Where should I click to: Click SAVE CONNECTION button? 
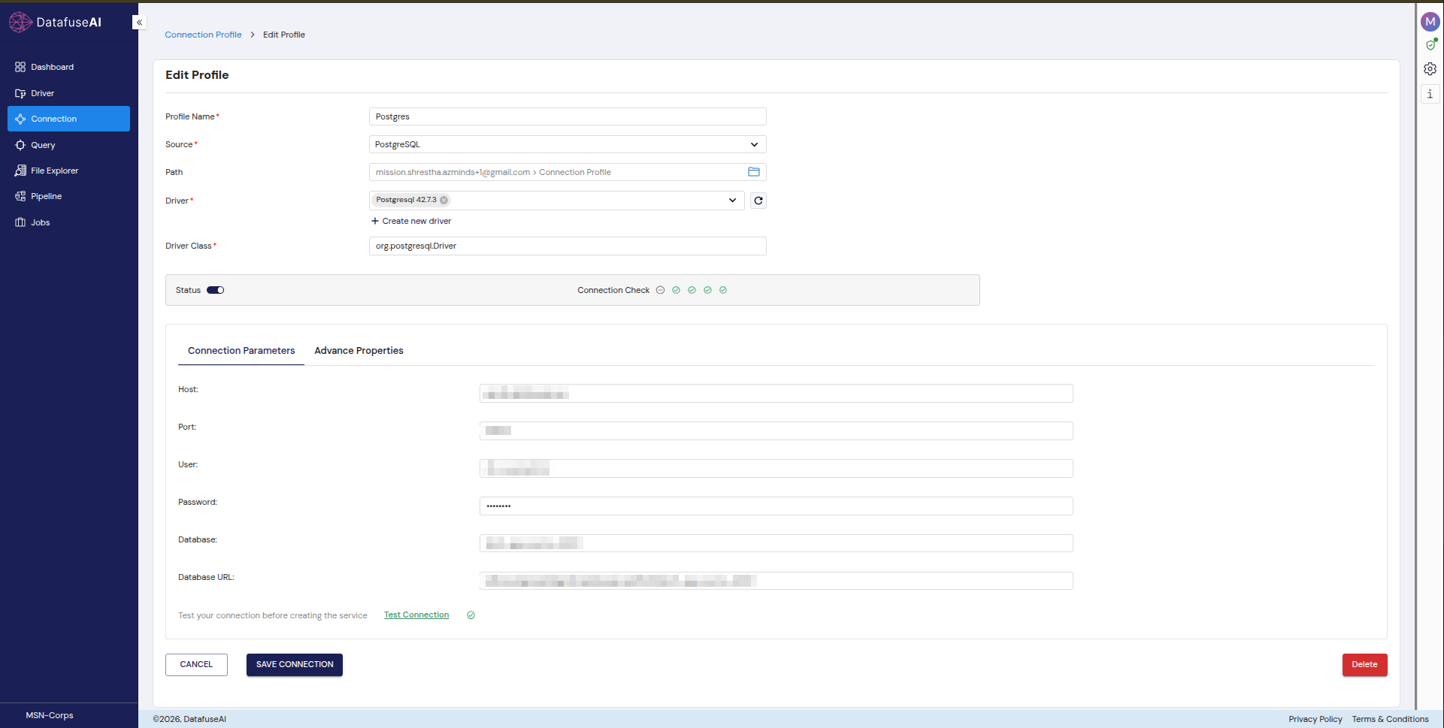coord(295,665)
